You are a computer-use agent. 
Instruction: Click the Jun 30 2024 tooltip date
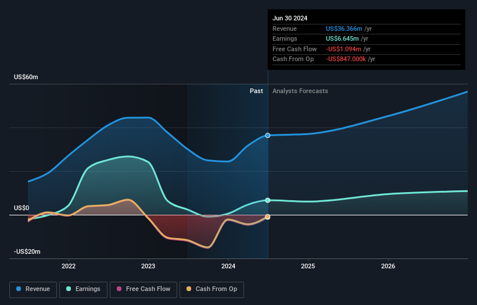[290, 18]
